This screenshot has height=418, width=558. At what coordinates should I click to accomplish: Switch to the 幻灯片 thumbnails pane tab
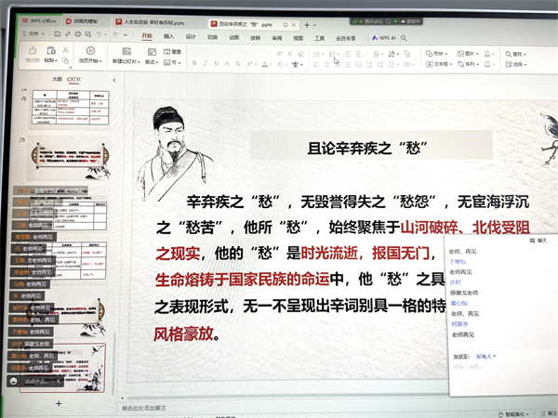(74, 79)
